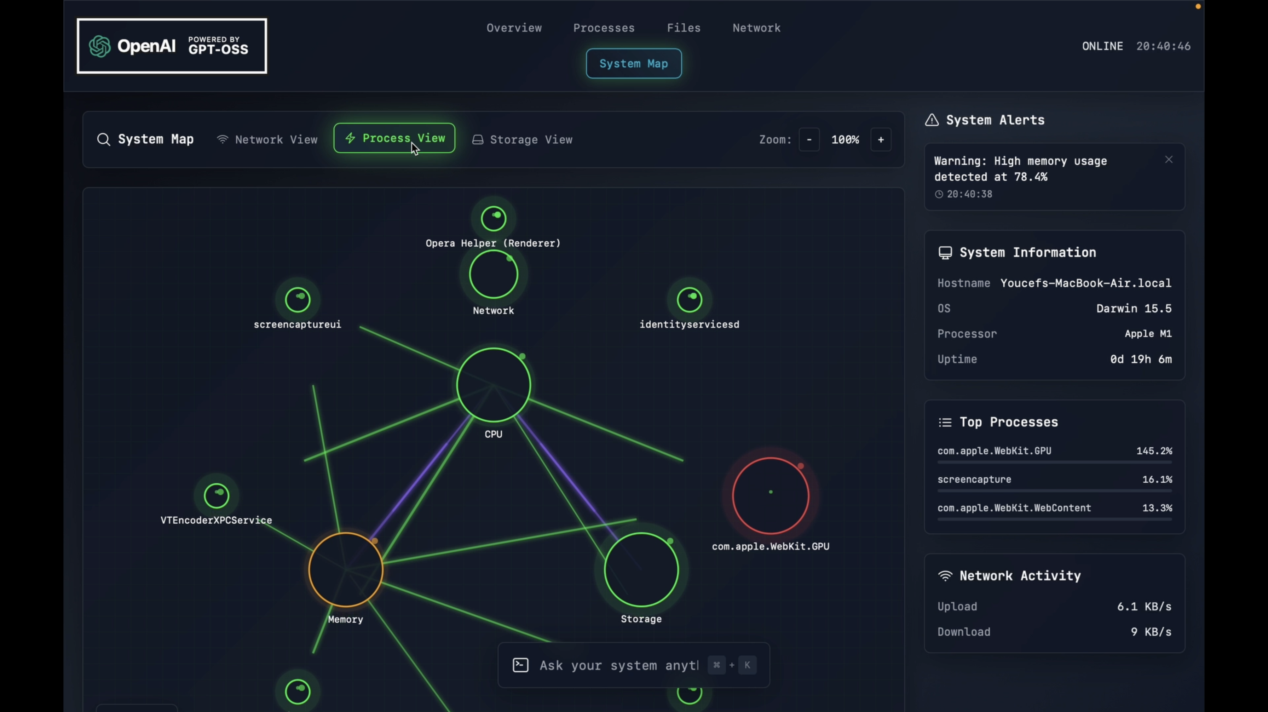1268x712 pixels.
Task: Select the orange Memory node
Action: click(x=346, y=570)
